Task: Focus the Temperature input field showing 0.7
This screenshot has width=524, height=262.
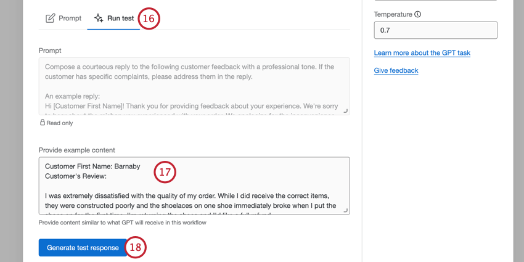Action: pyautogui.click(x=435, y=30)
